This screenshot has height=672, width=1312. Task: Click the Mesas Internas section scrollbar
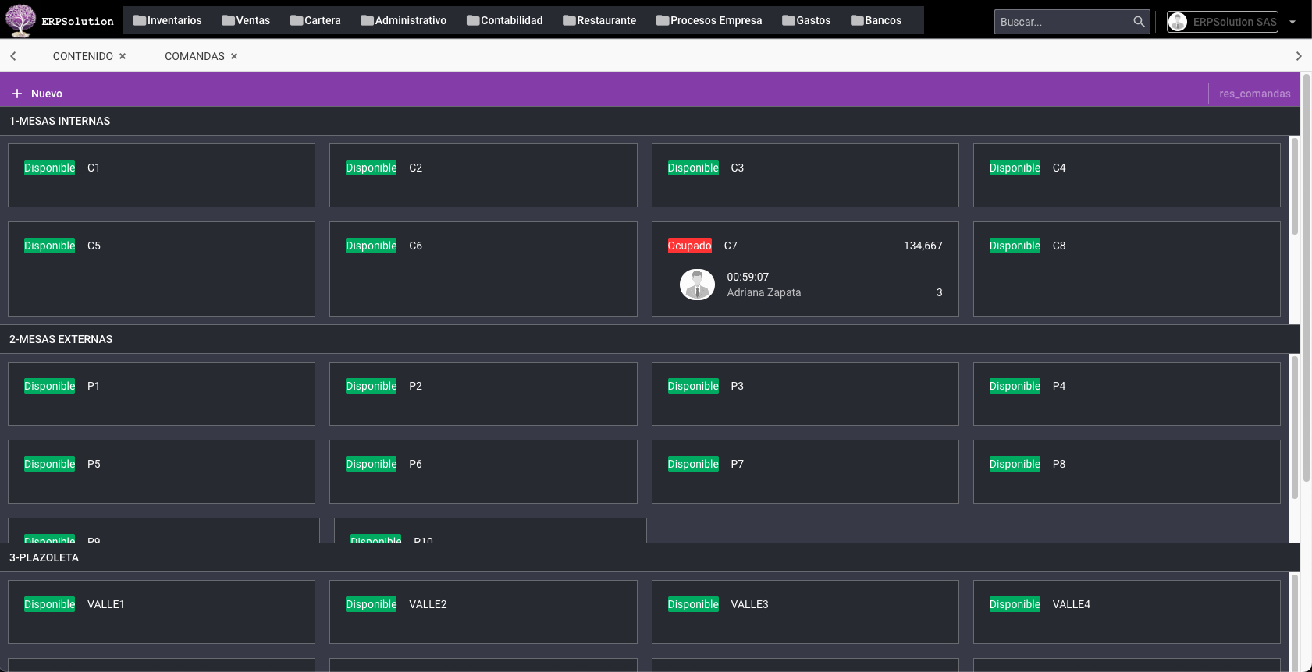[1294, 187]
